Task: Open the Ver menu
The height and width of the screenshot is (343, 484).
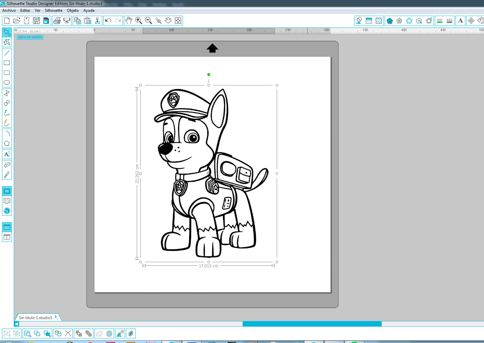Action: (x=37, y=10)
